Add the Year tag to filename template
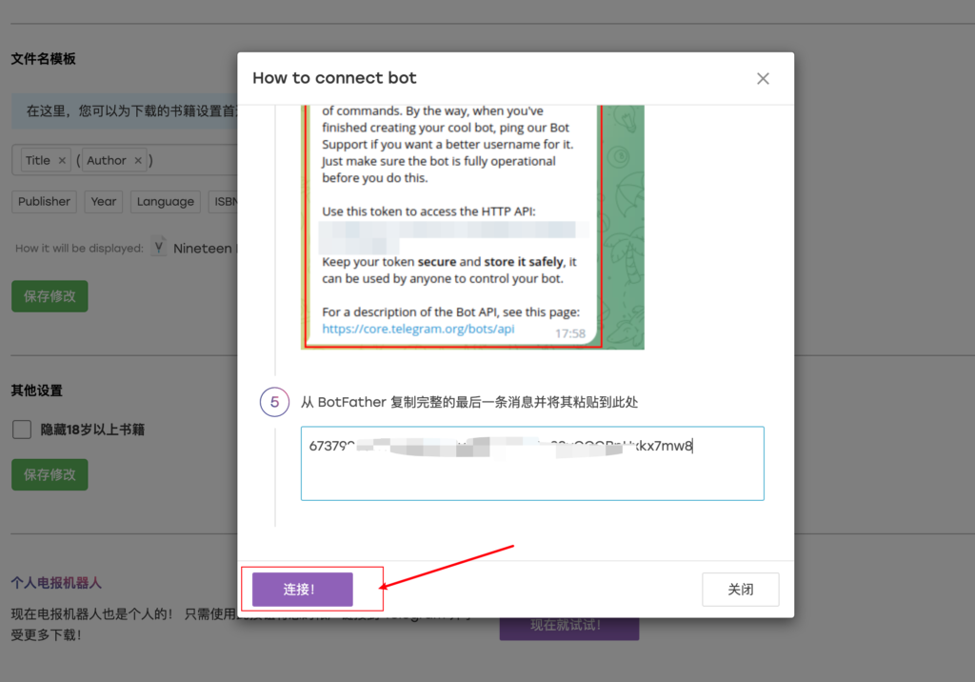Screen dimensions: 975x682 click(x=104, y=202)
